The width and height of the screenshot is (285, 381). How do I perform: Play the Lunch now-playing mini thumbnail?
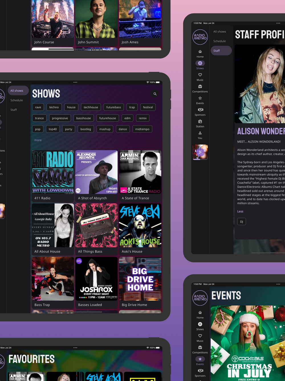pos(200,152)
